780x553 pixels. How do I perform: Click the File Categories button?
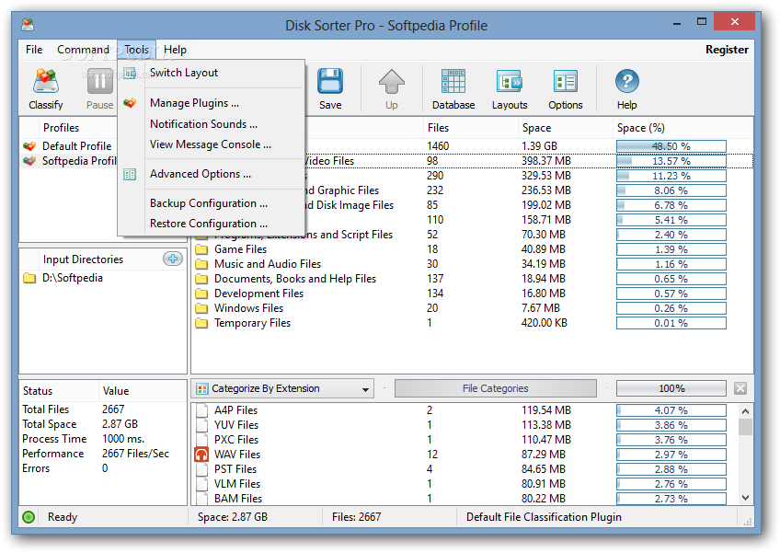(496, 388)
